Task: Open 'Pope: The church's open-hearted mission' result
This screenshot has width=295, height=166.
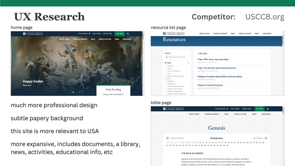Action: tap(217, 68)
